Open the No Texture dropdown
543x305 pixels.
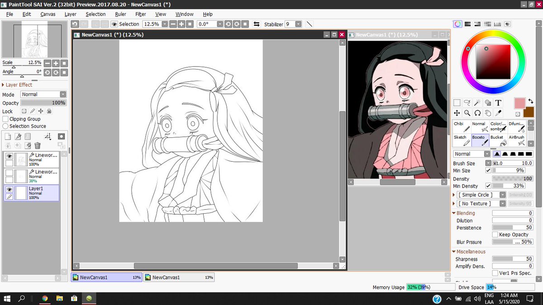tap(481, 203)
